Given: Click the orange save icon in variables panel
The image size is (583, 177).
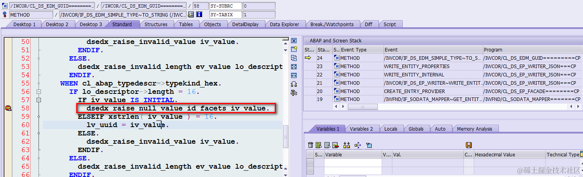Looking at the screenshot, I should (469, 145).
